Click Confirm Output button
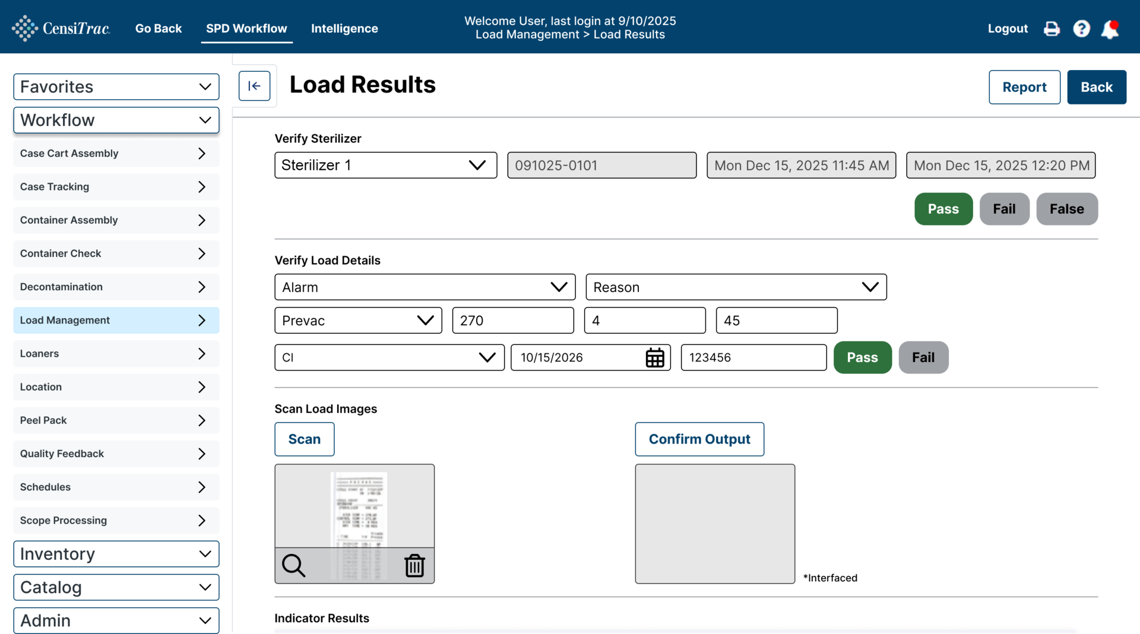Screen dimensions: 1140x634 point(699,439)
